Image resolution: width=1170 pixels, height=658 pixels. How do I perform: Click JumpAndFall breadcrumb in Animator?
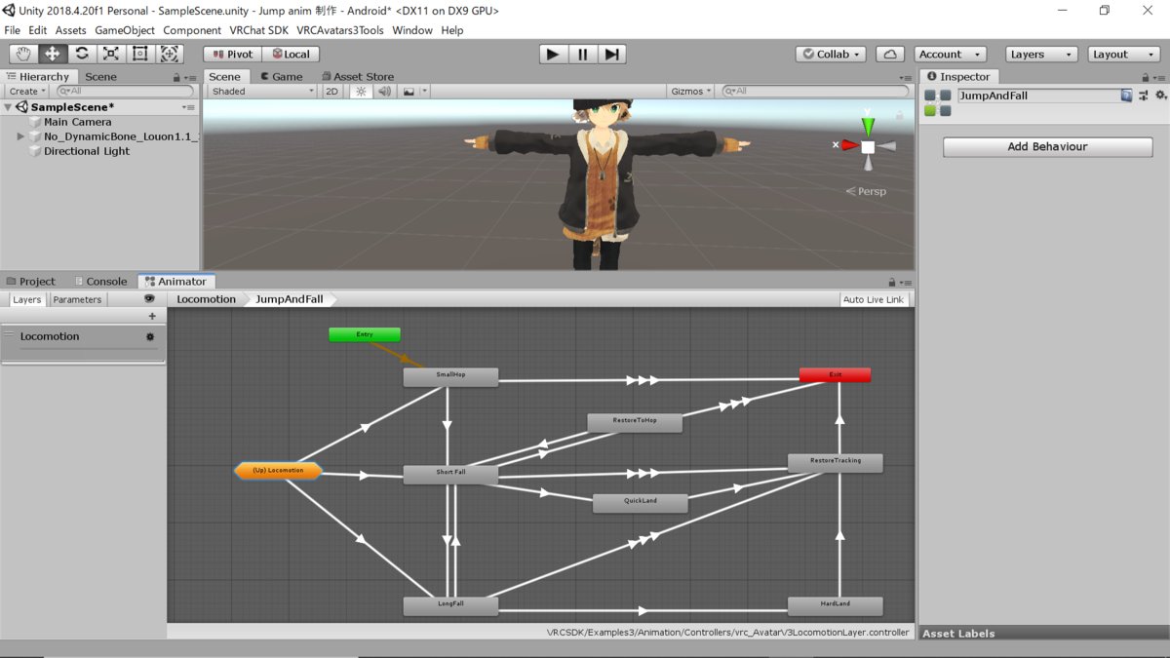point(289,299)
